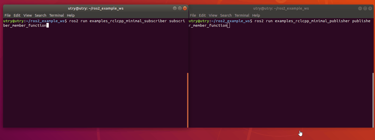Open Help menu in right terminal
This screenshot has width=375, height=140.
(x=256, y=15)
